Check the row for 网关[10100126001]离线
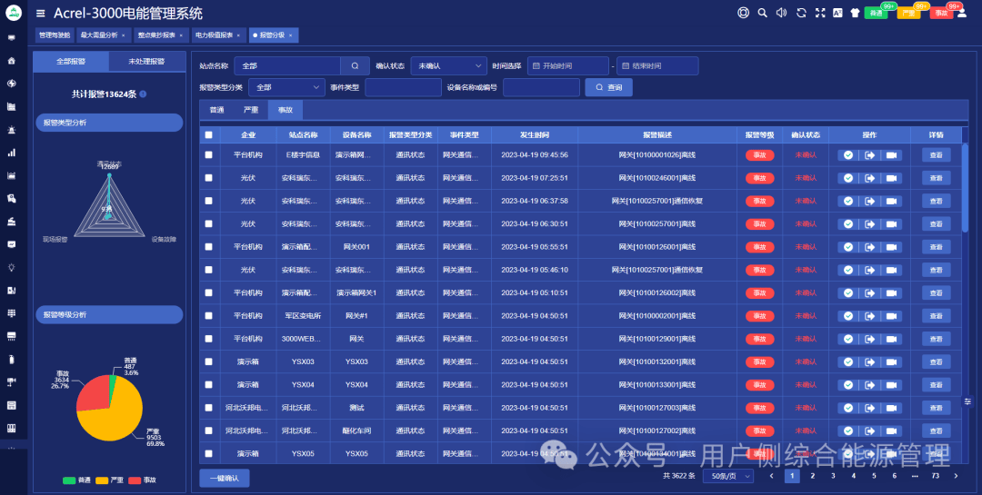This screenshot has height=495, width=982. tap(208, 247)
